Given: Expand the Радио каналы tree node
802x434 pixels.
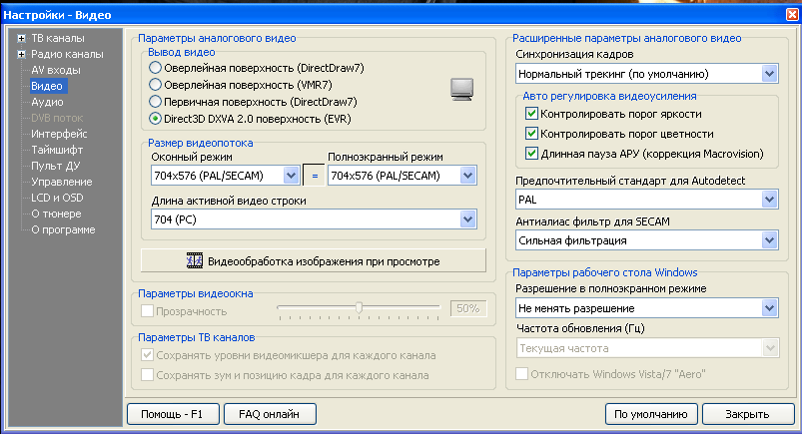Looking at the screenshot, I should 22,54.
